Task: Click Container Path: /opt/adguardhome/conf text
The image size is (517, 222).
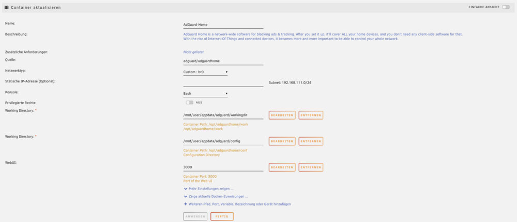Action: [x=215, y=150]
